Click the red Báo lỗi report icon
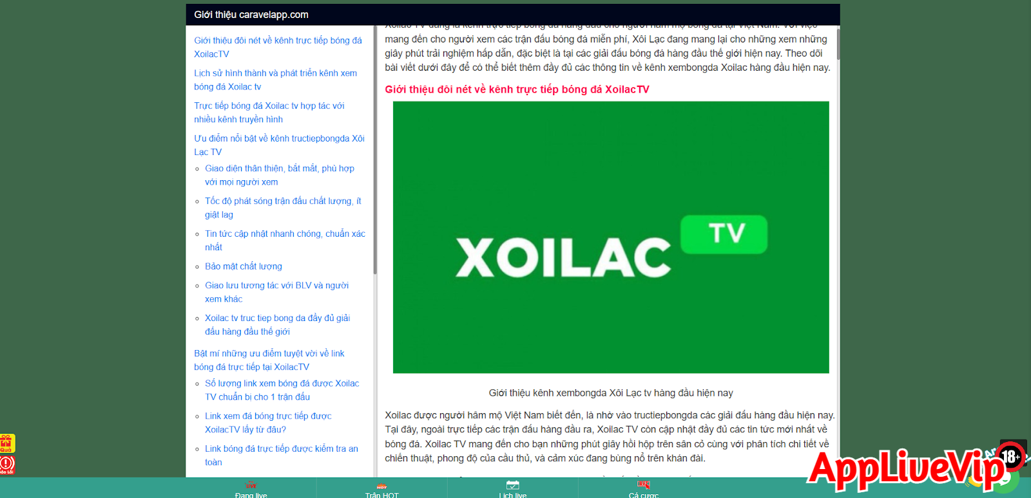Screen dimensions: 1031x498 [7, 464]
